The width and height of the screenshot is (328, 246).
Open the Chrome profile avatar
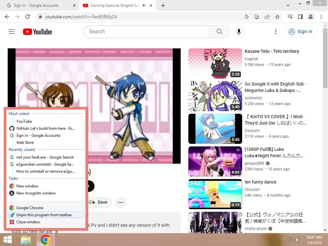click(311, 17)
